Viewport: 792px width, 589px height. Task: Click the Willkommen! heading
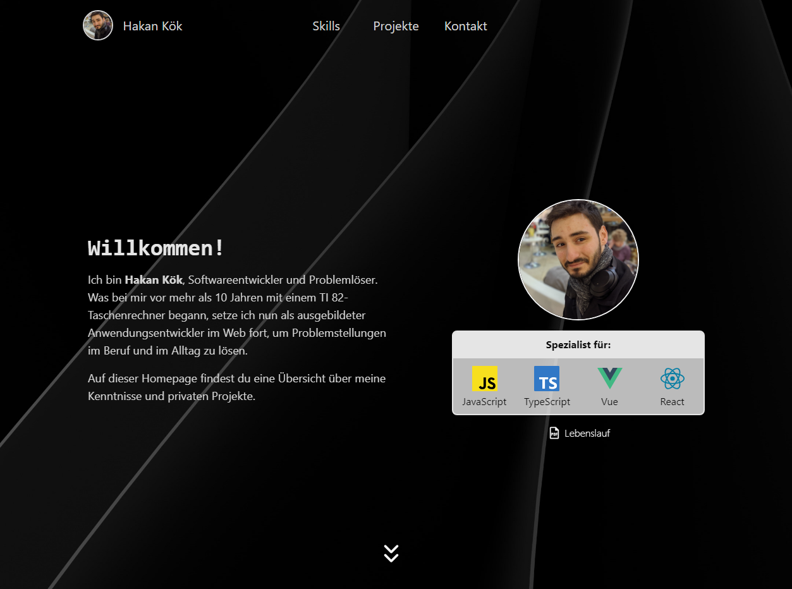pyautogui.click(x=155, y=248)
